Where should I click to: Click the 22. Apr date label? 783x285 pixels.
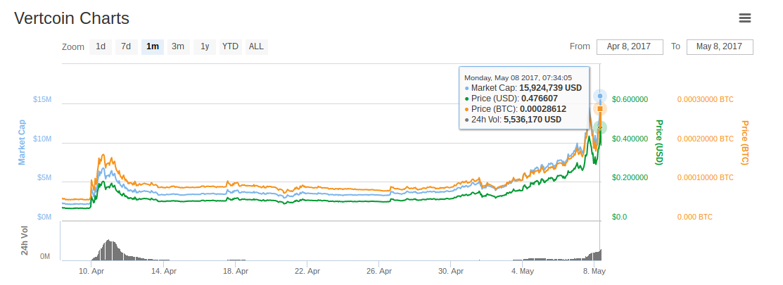click(307, 272)
